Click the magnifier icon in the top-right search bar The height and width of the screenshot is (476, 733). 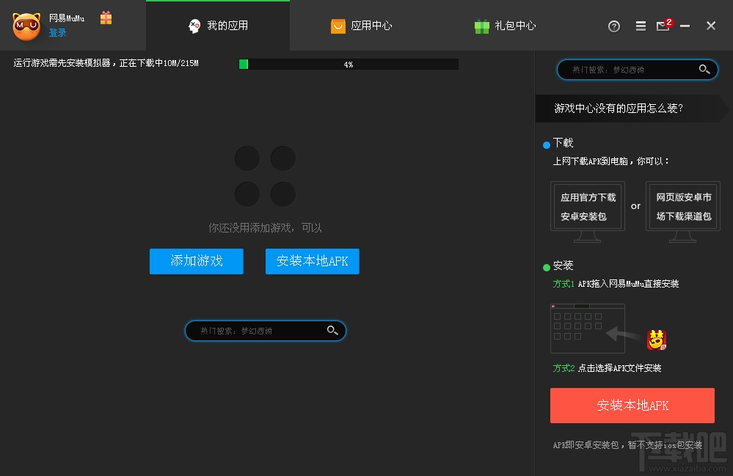click(704, 70)
